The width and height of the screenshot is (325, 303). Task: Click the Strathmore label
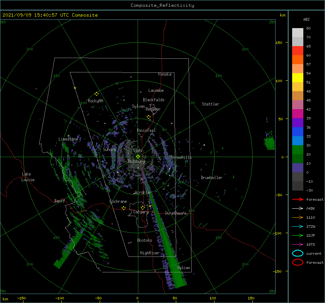pos(175,213)
